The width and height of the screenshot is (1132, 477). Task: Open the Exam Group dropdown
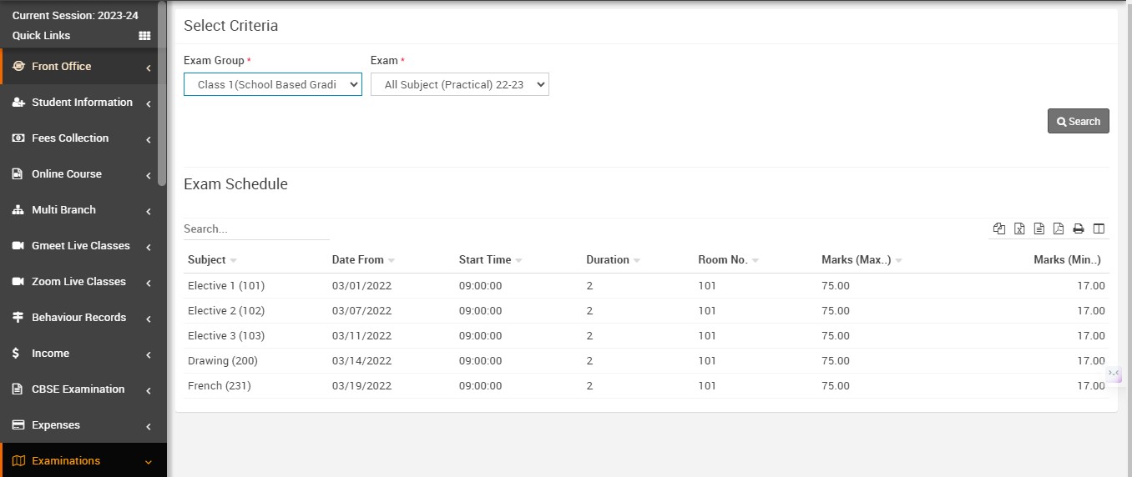pyautogui.click(x=273, y=84)
